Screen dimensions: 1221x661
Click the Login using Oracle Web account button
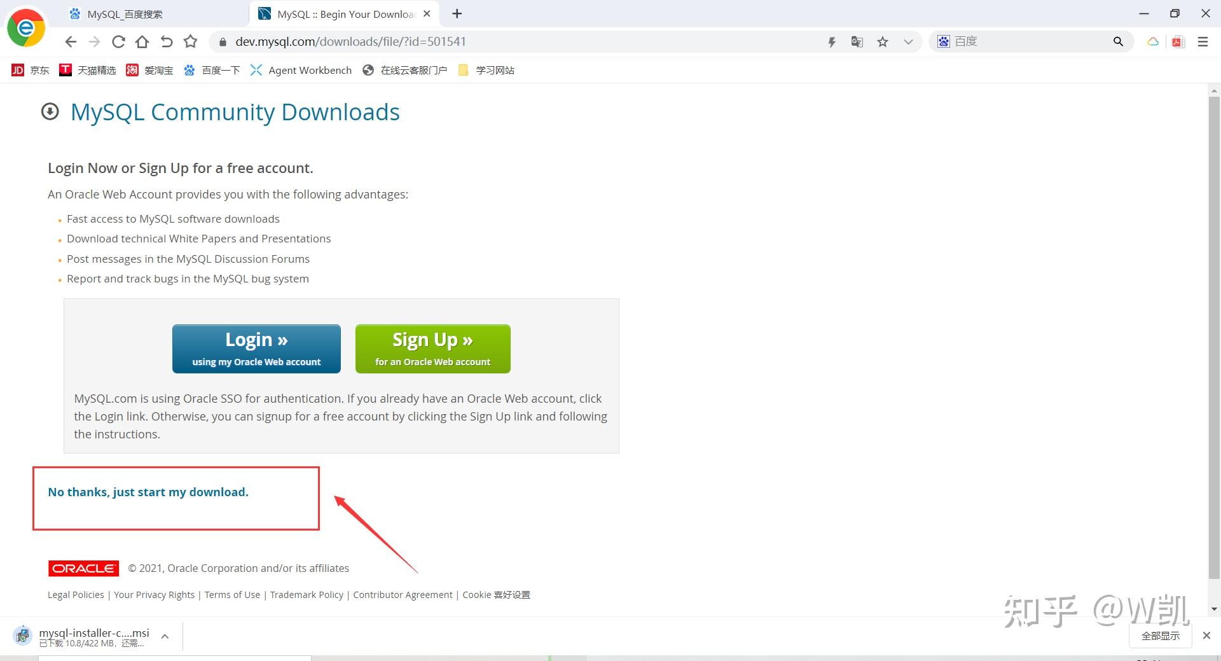pyautogui.click(x=256, y=349)
